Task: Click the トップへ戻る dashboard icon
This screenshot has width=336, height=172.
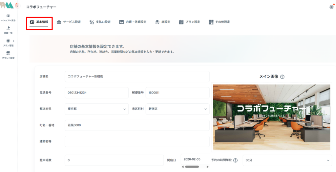Action: pos(8,16)
